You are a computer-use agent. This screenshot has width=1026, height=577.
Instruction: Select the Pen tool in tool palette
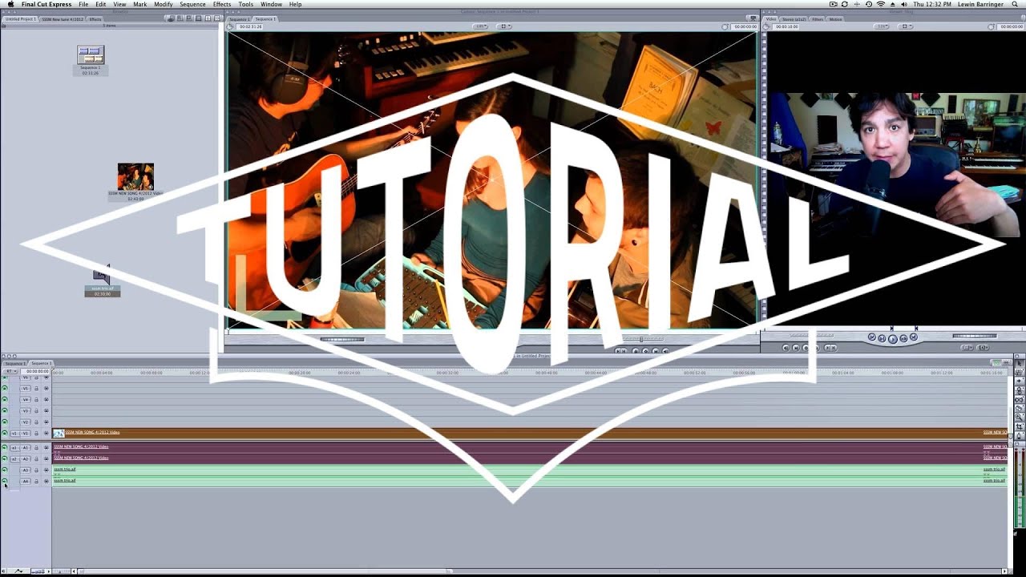[1019, 435]
